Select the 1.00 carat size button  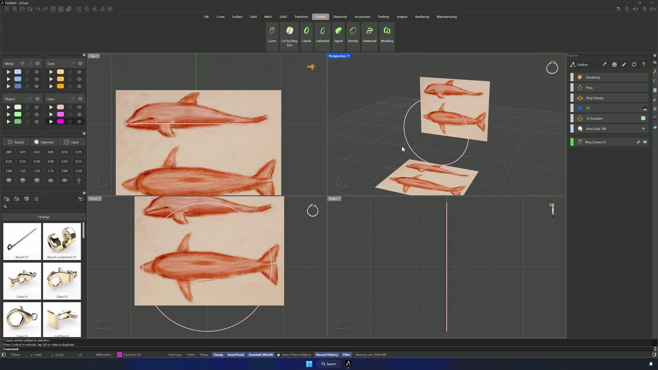(9, 171)
